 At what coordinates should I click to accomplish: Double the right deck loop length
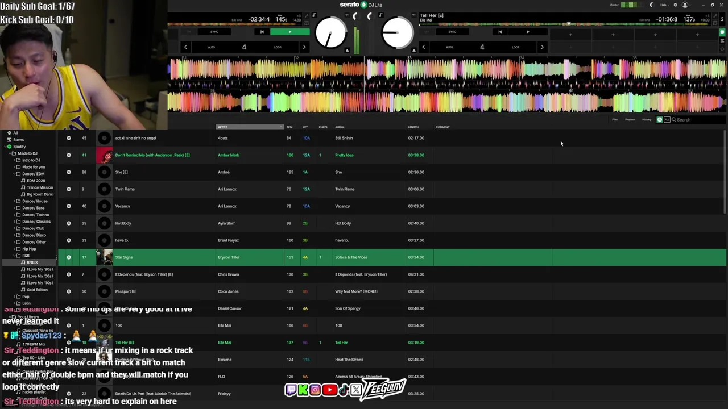click(542, 47)
